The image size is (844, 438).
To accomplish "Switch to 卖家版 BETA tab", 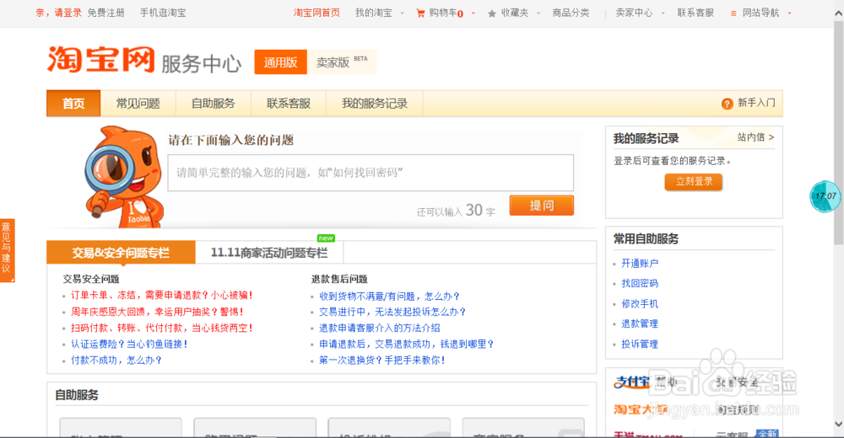I will tap(341, 61).
